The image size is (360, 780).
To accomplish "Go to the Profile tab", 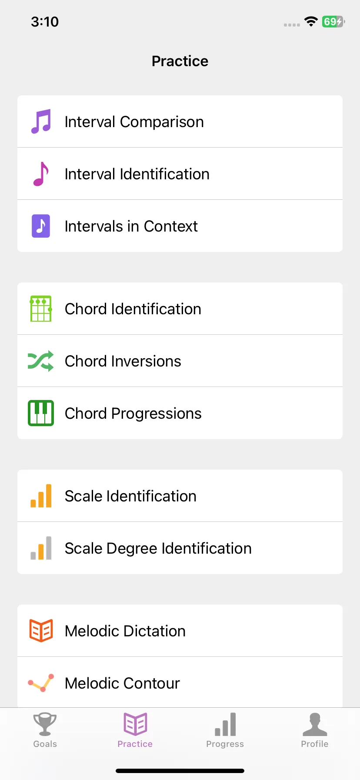I will click(x=315, y=730).
